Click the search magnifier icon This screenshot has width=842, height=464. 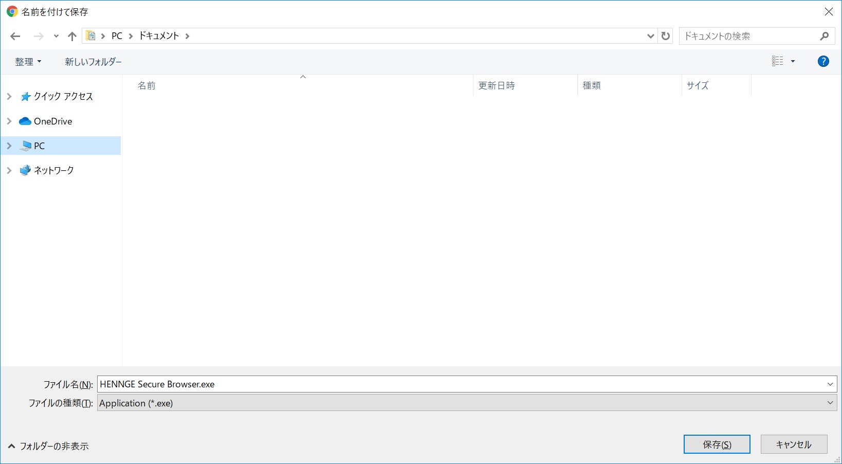(x=825, y=36)
